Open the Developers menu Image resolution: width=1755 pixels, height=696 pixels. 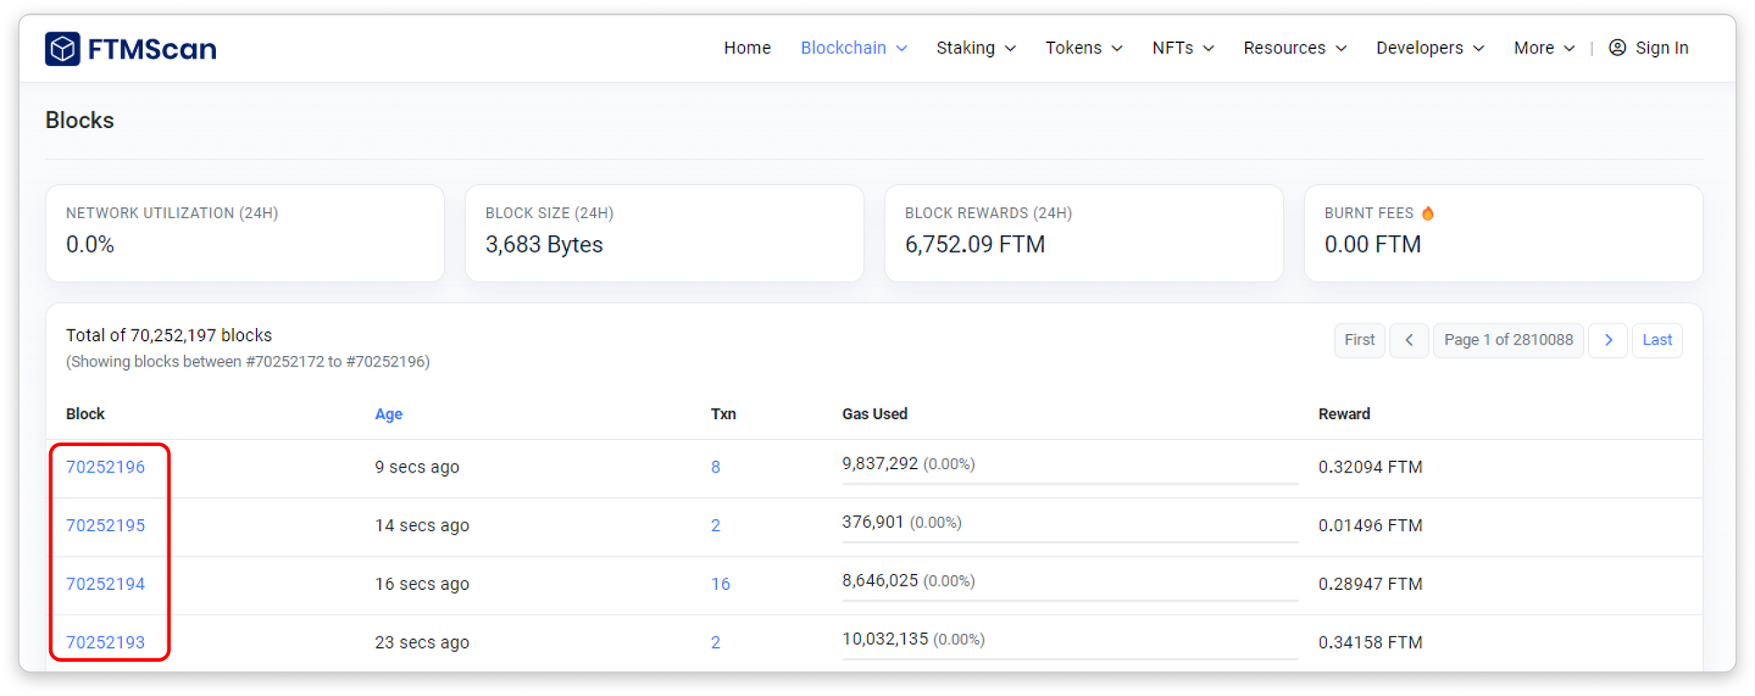[1429, 48]
